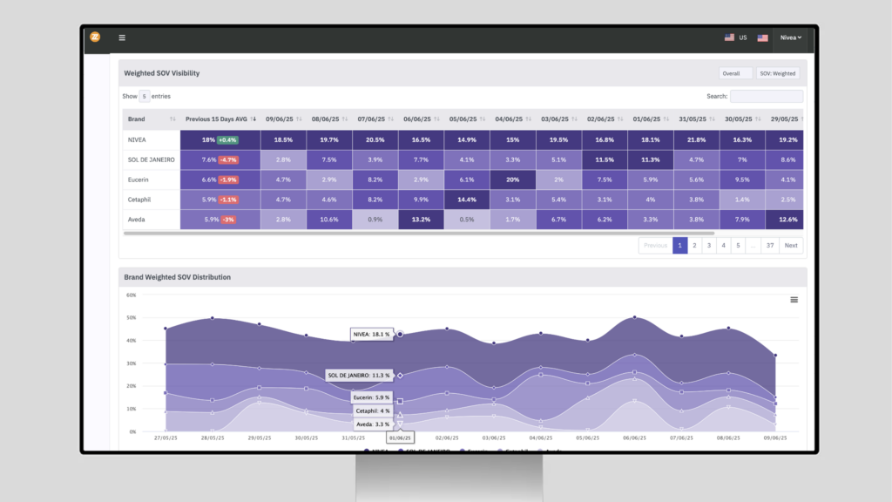Open the Nivea account dropdown
Image resolution: width=892 pixels, height=502 pixels.
(791, 37)
